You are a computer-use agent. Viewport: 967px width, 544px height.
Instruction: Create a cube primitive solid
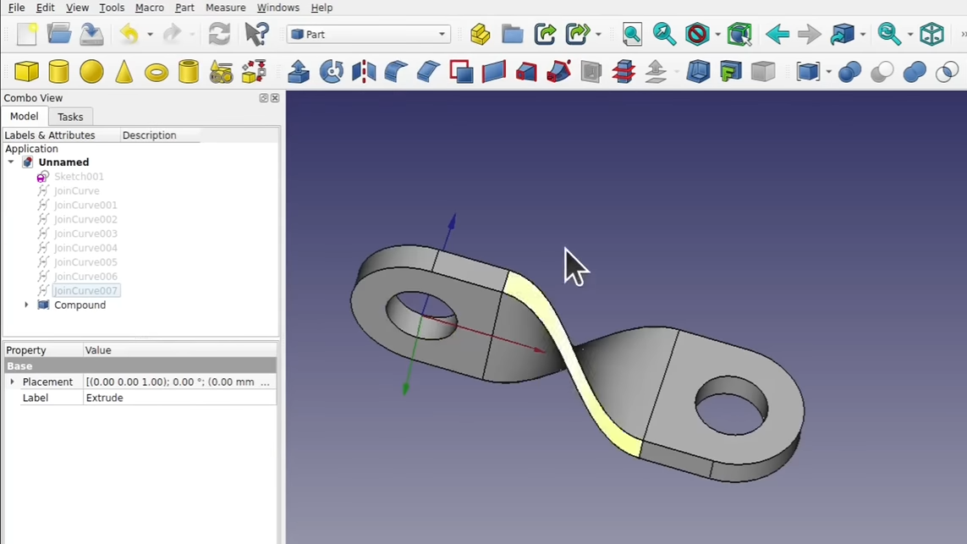click(27, 72)
